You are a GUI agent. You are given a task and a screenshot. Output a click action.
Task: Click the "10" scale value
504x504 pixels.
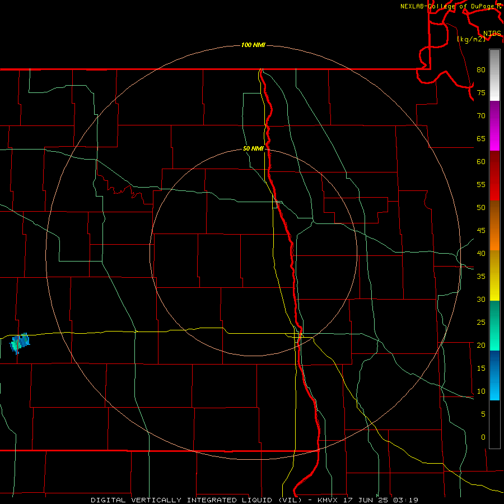point(481,391)
